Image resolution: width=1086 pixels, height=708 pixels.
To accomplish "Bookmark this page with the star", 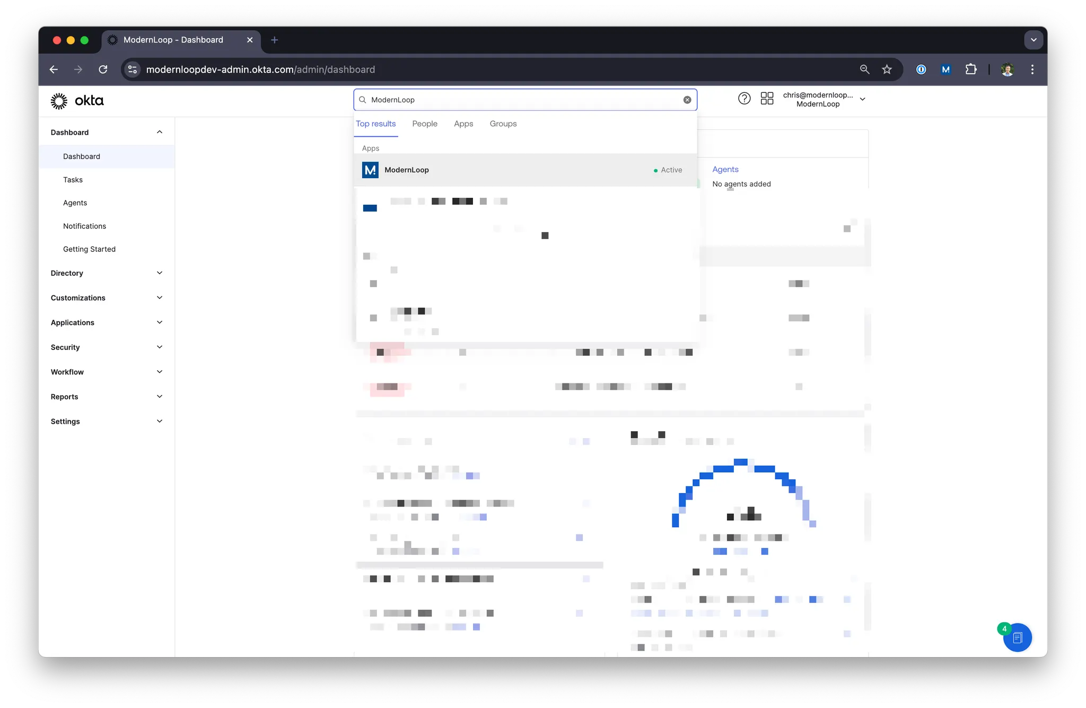I will [x=887, y=69].
